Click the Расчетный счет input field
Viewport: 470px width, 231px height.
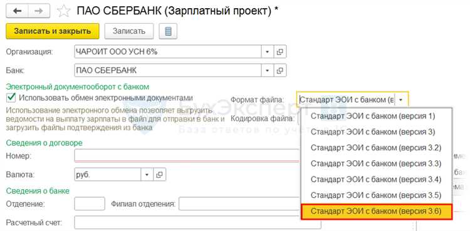click(x=198, y=223)
